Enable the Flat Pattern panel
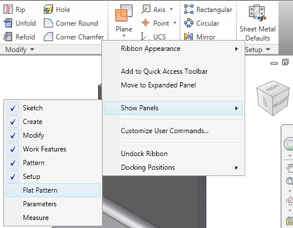Image resolution: width=293 pixels, height=228 pixels. [53, 190]
